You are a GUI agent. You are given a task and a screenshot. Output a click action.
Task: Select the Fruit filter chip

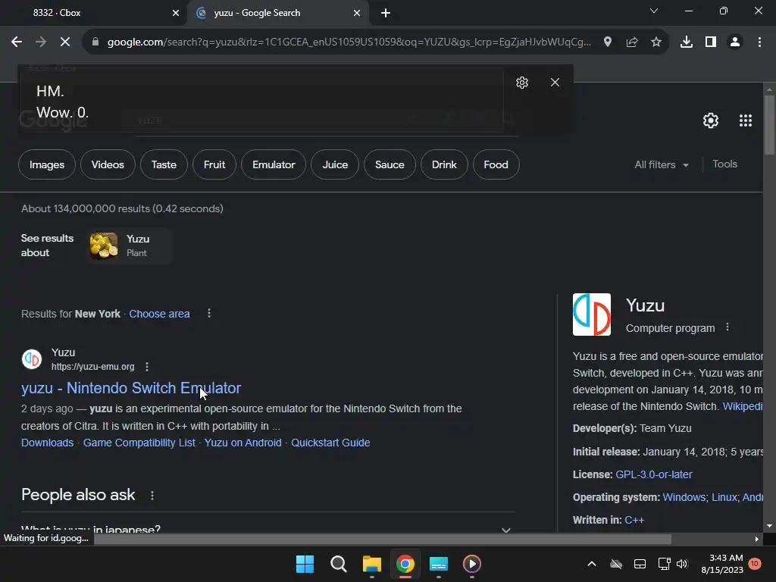(x=214, y=164)
